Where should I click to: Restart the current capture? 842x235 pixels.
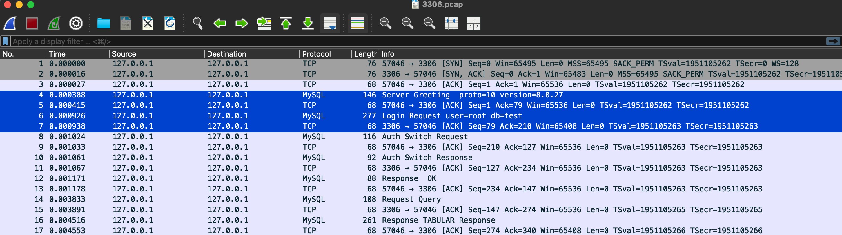(x=54, y=23)
